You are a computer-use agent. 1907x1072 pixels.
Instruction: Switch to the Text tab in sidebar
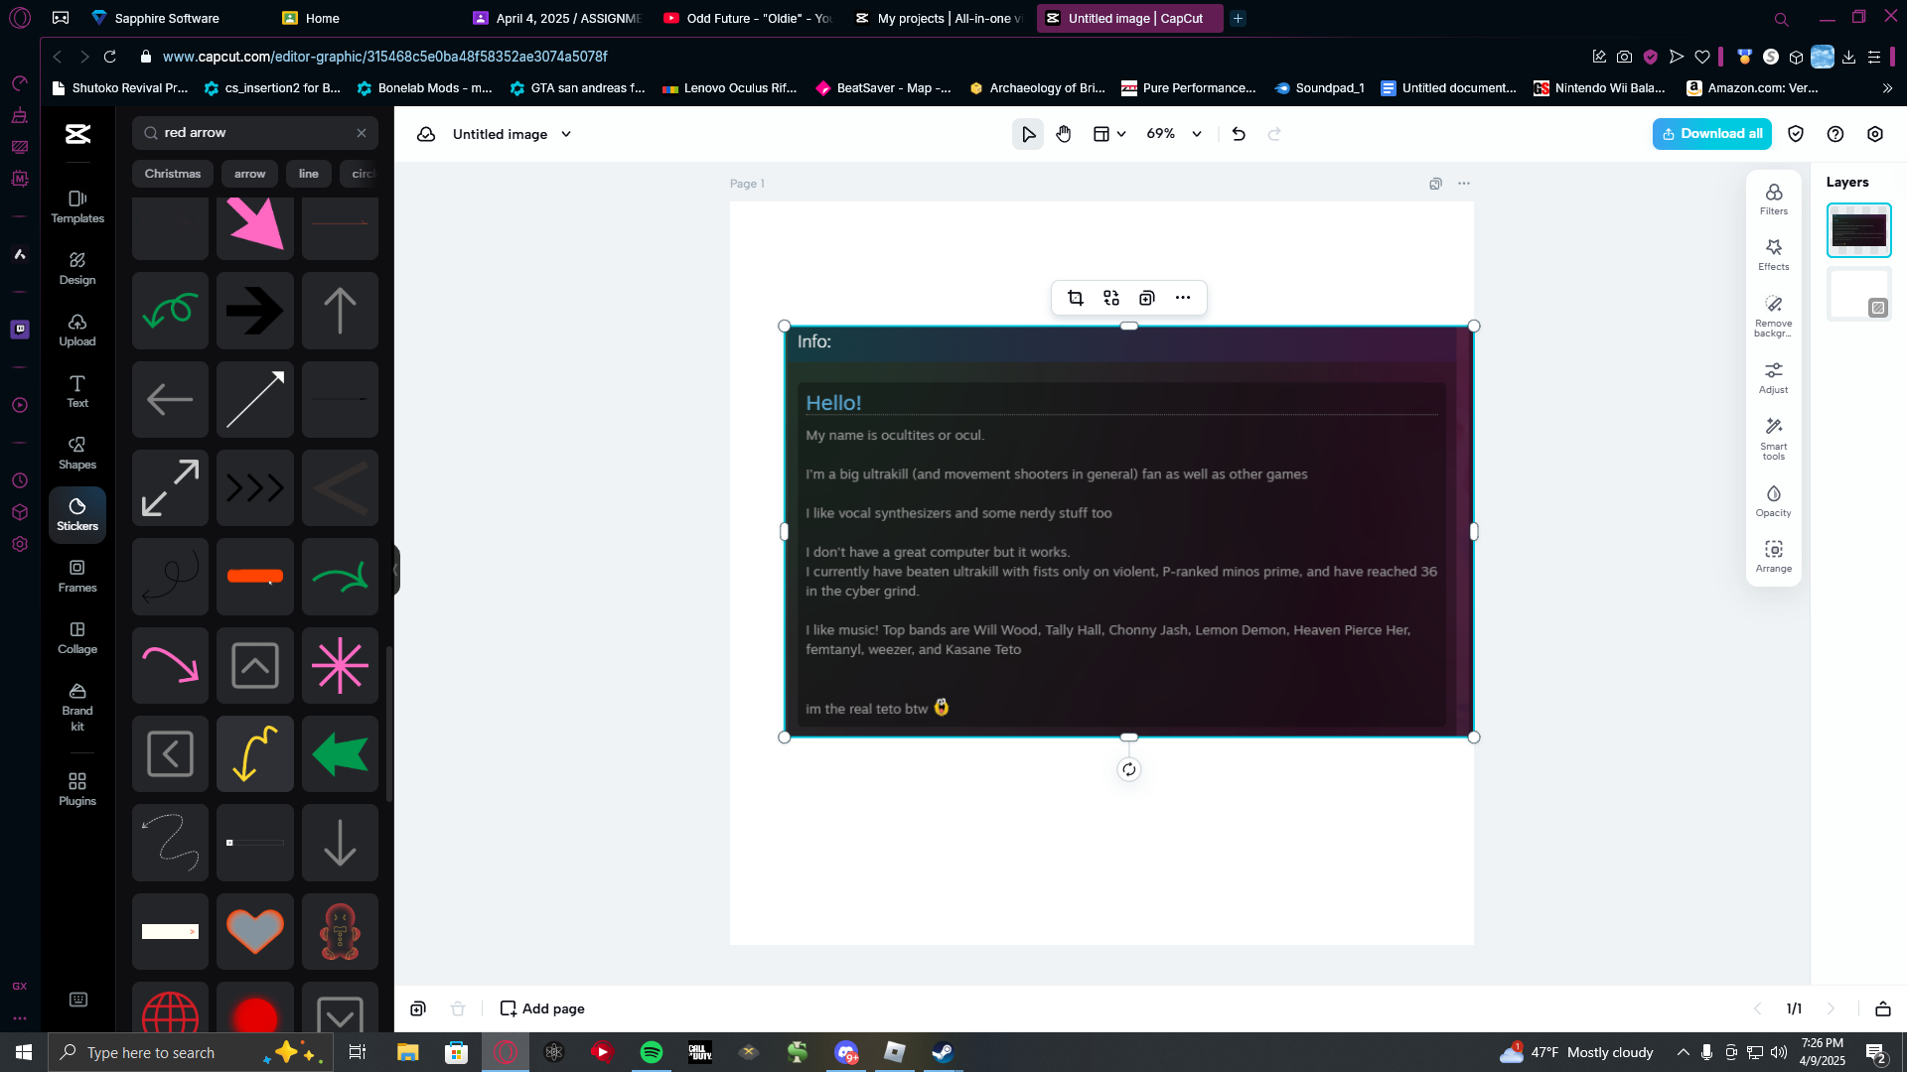pyautogui.click(x=77, y=391)
